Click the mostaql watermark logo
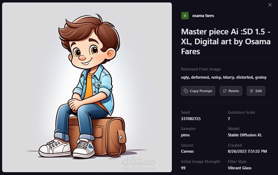278x175 pixels. [x=139, y=164]
